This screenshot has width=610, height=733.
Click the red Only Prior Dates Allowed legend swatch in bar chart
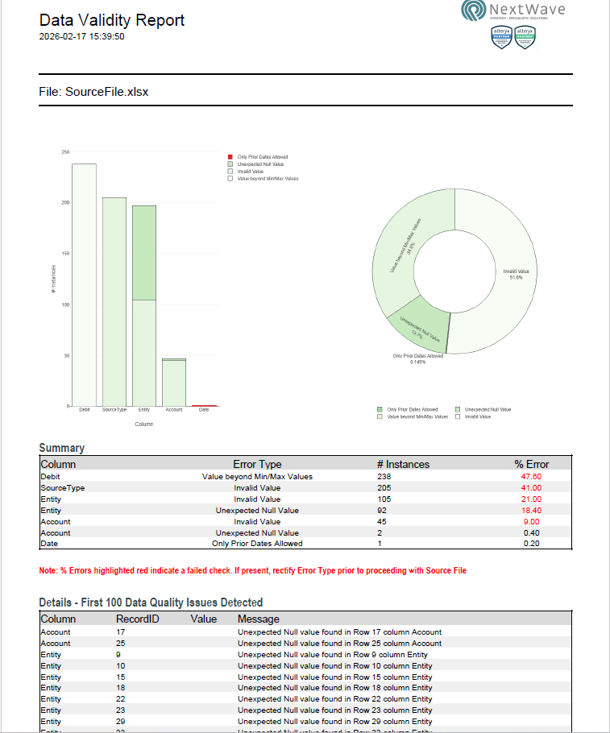[x=230, y=157]
